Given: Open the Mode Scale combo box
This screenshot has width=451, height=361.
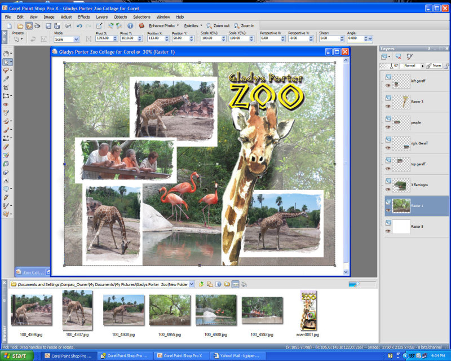Looking at the screenshot, I should tap(67, 39).
